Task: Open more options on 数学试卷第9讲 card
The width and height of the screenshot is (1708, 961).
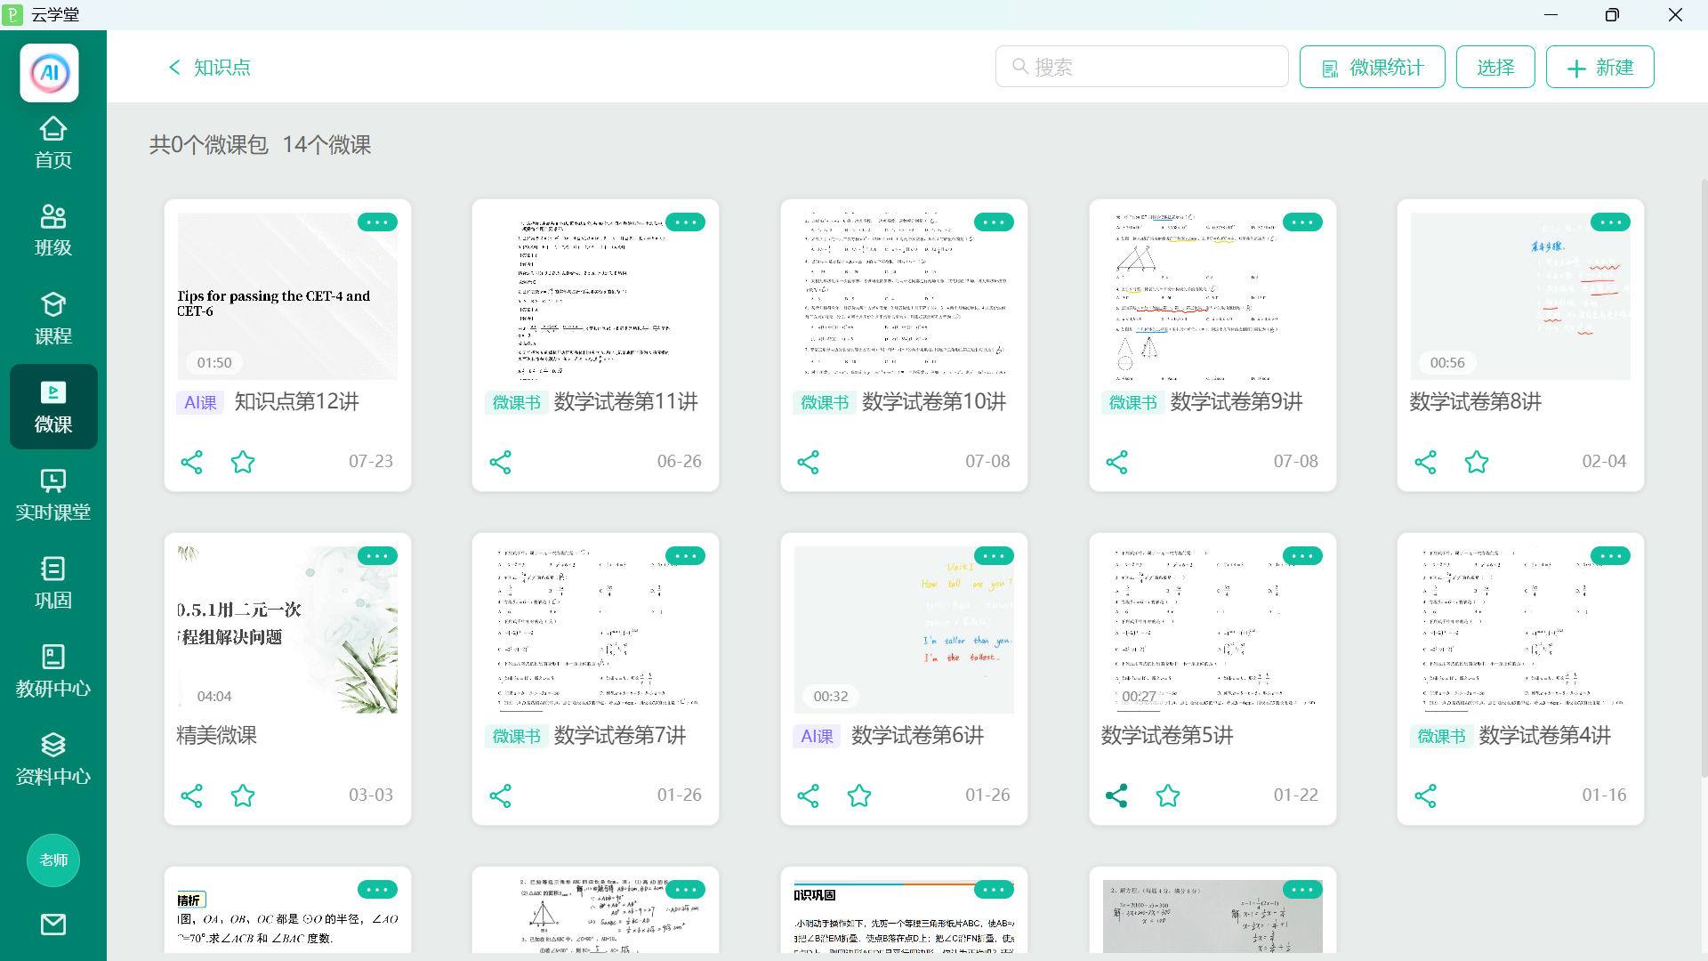Action: 1302,222
